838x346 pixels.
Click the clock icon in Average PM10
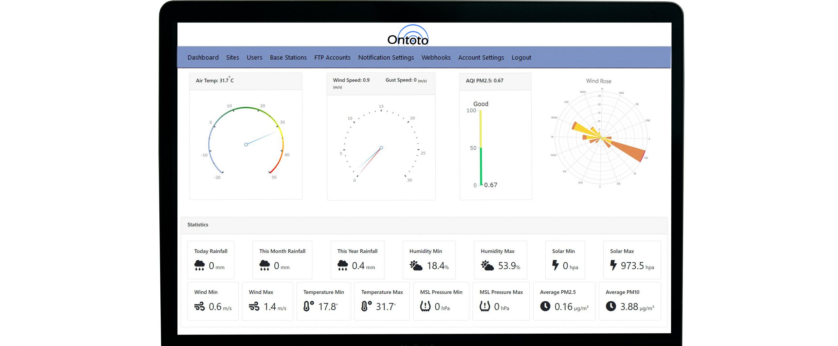[x=611, y=306]
